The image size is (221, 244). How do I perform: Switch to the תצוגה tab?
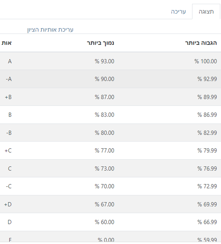[x=206, y=12]
